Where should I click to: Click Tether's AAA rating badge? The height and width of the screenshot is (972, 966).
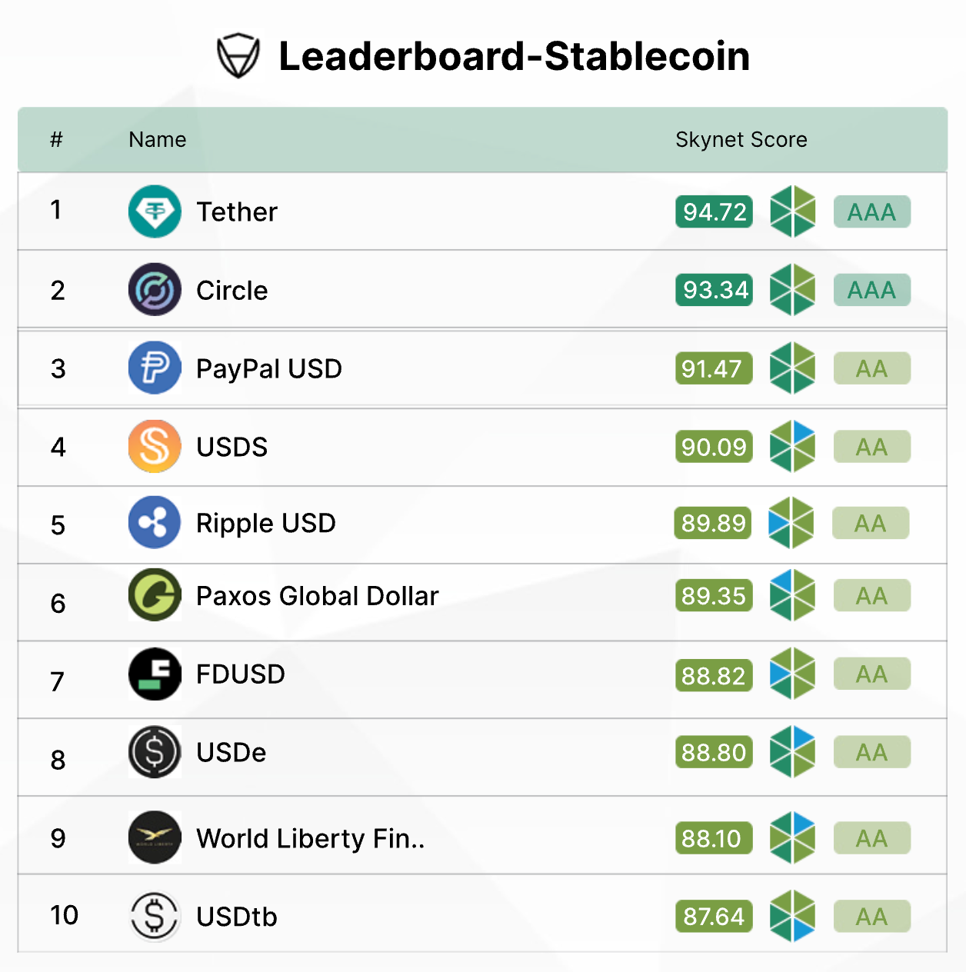tap(871, 211)
